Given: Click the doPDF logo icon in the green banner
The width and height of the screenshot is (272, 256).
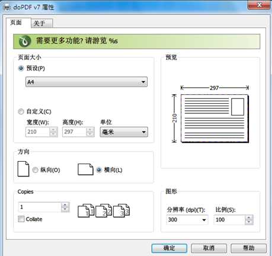Looking at the screenshot, I should 25,41.
